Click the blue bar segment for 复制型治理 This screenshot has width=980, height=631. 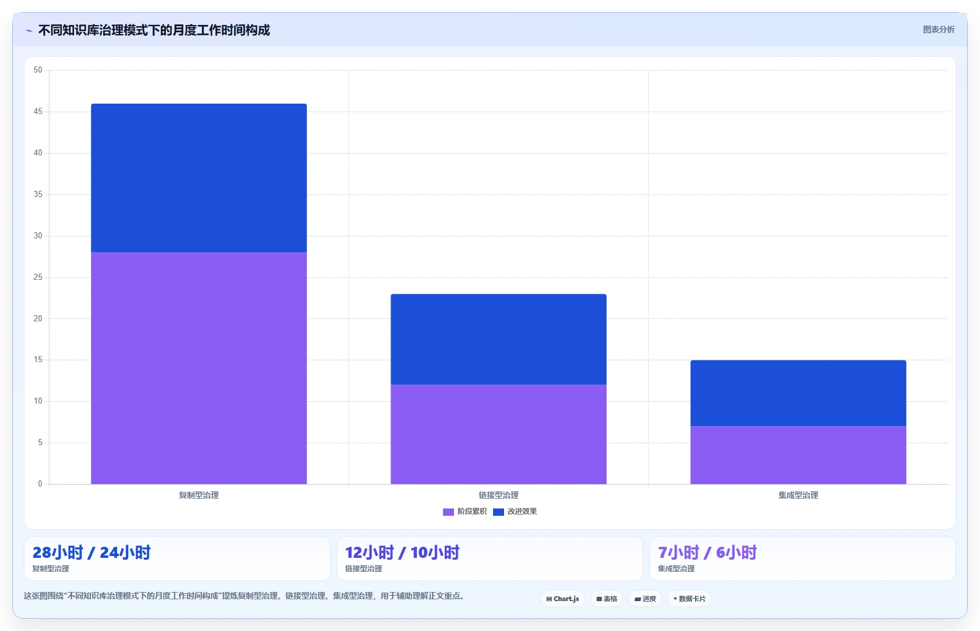[199, 178]
